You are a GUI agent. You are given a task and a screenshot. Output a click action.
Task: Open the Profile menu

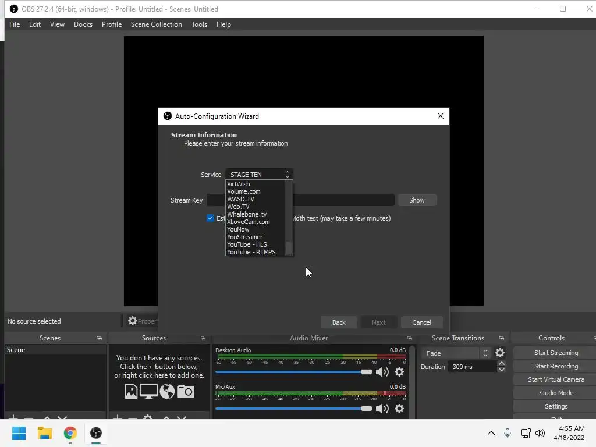[112, 24]
